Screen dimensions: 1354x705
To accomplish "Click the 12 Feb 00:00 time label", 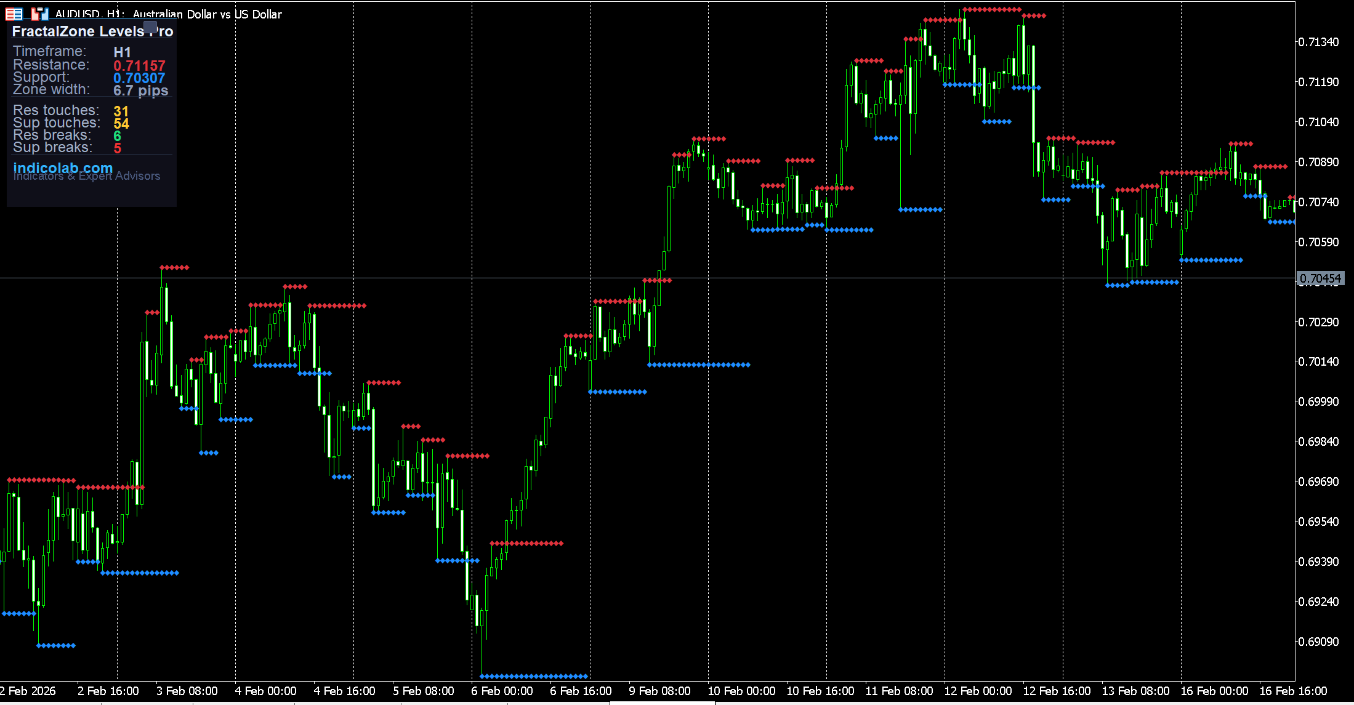I will point(978,691).
